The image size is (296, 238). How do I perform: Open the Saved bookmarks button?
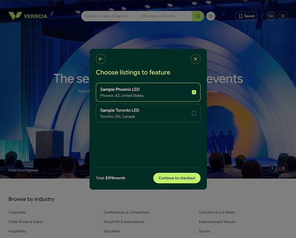pos(246,16)
